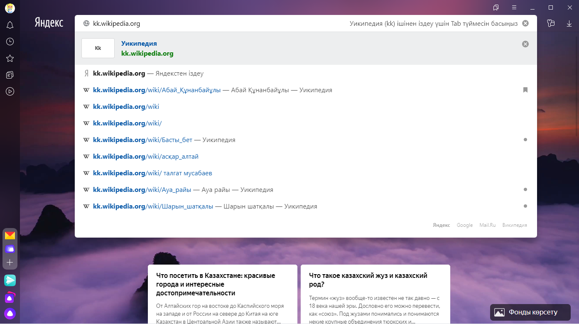Open the wiki/Ауа_райы suggestion
The image size is (579, 324).
pyautogui.click(x=306, y=190)
